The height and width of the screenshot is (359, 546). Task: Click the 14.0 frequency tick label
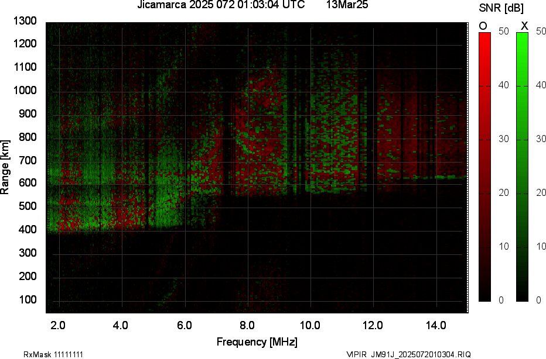[436, 325]
